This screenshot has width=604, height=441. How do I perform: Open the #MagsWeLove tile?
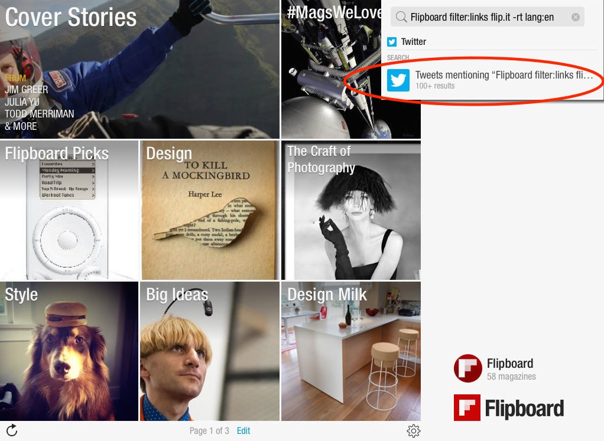pos(332,69)
